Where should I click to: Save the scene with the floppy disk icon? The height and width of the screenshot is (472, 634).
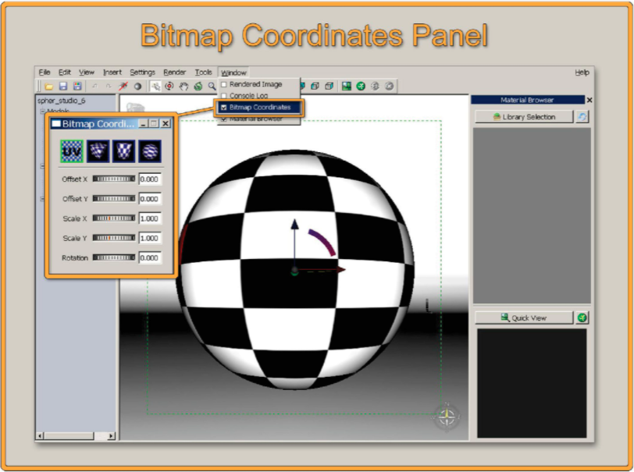pyautogui.click(x=63, y=86)
